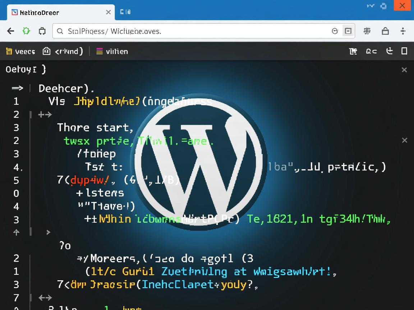Open the small secondary tab beside the main tab
Screen dimensions: 414x310
pos(125,12)
